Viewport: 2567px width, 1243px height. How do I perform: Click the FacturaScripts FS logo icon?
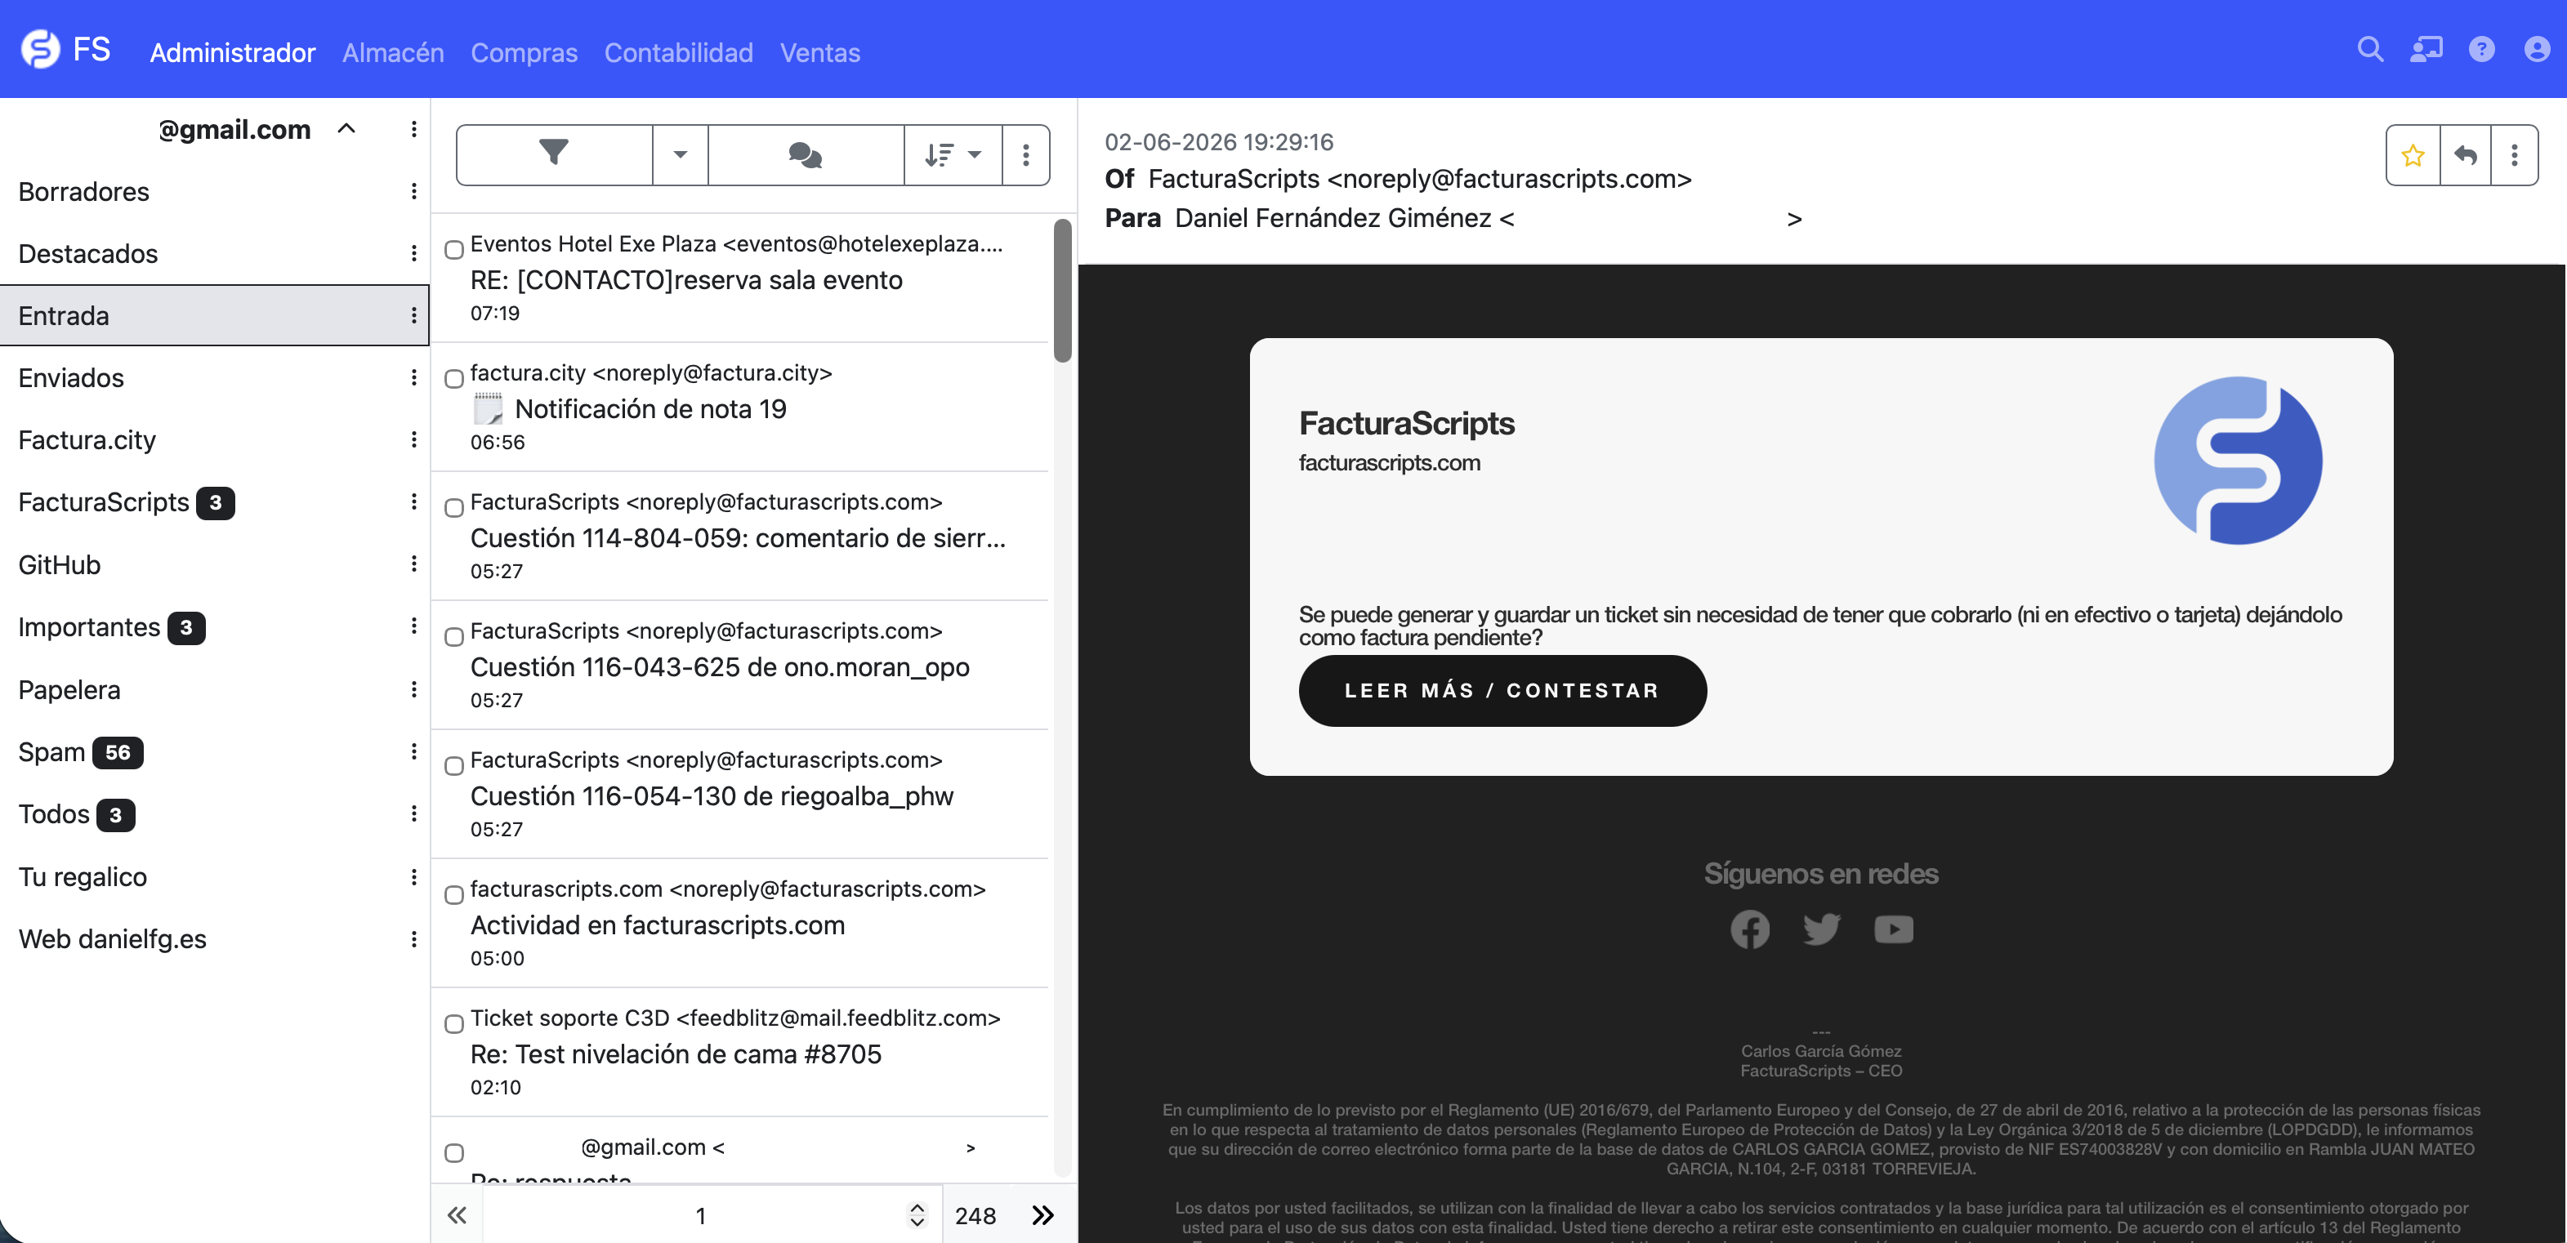[41, 49]
